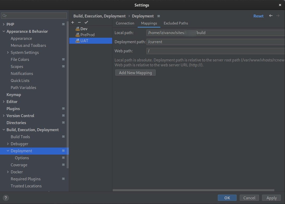Collapse Appearance & Behavior section
Viewport: 285px width, 204px height.
(4, 31)
